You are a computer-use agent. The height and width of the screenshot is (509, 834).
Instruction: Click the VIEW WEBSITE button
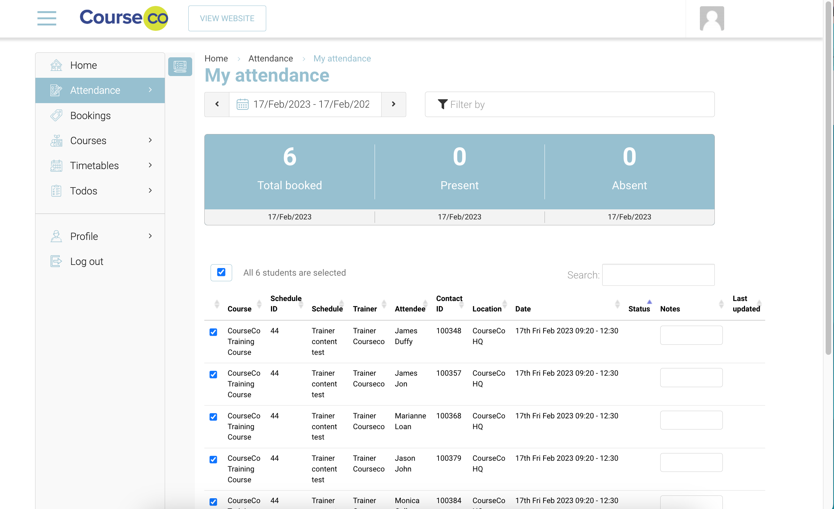click(227, 18)
